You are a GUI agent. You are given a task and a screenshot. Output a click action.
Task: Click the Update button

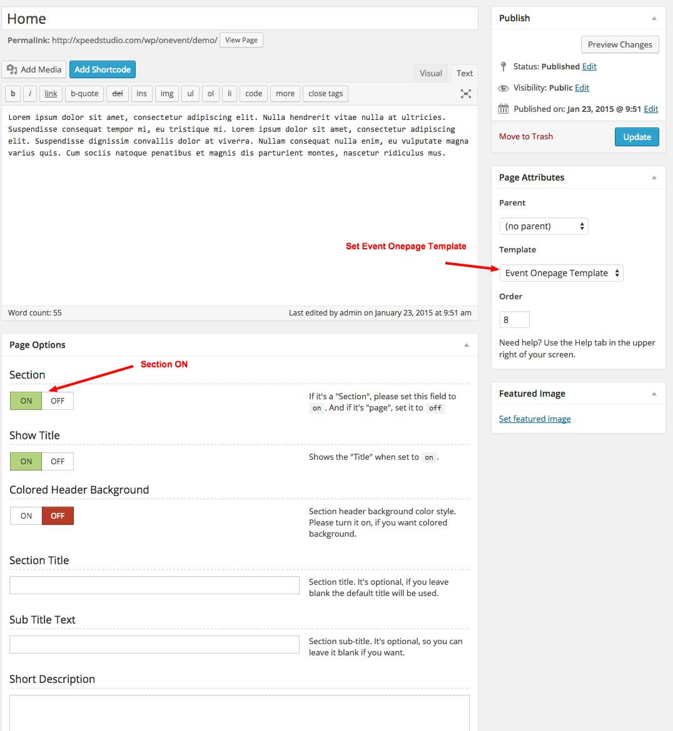[x=637, y=137]
